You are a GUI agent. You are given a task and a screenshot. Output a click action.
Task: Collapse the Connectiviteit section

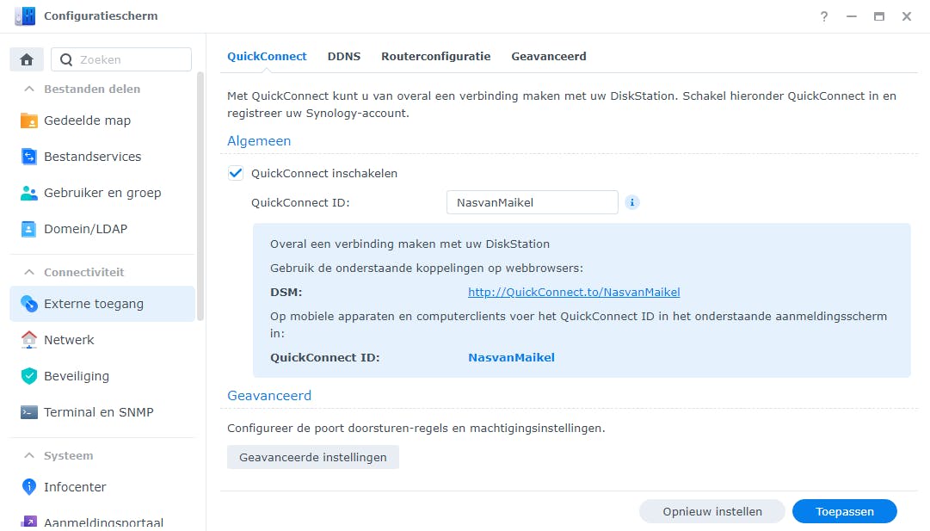(x=29, y=272)
